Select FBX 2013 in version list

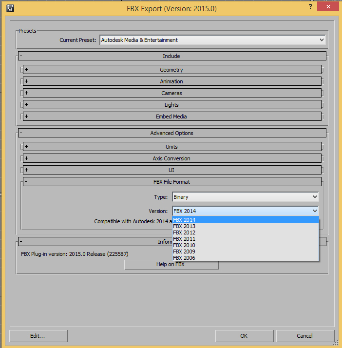(x=246, y=226)
